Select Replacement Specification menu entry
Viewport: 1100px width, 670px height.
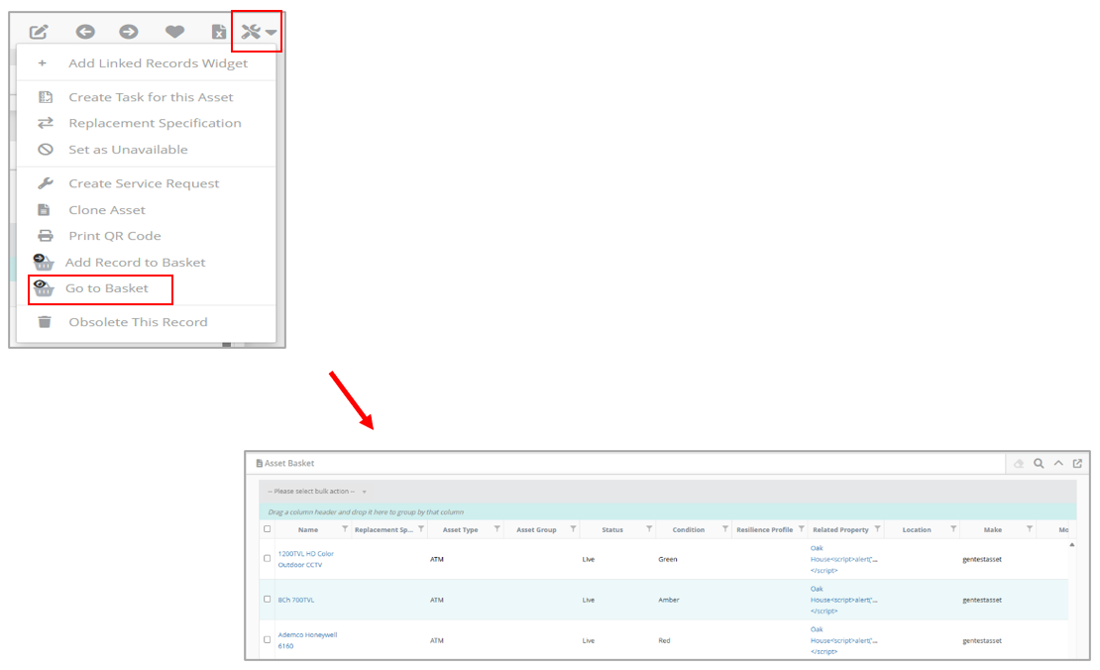coord(146,123)
